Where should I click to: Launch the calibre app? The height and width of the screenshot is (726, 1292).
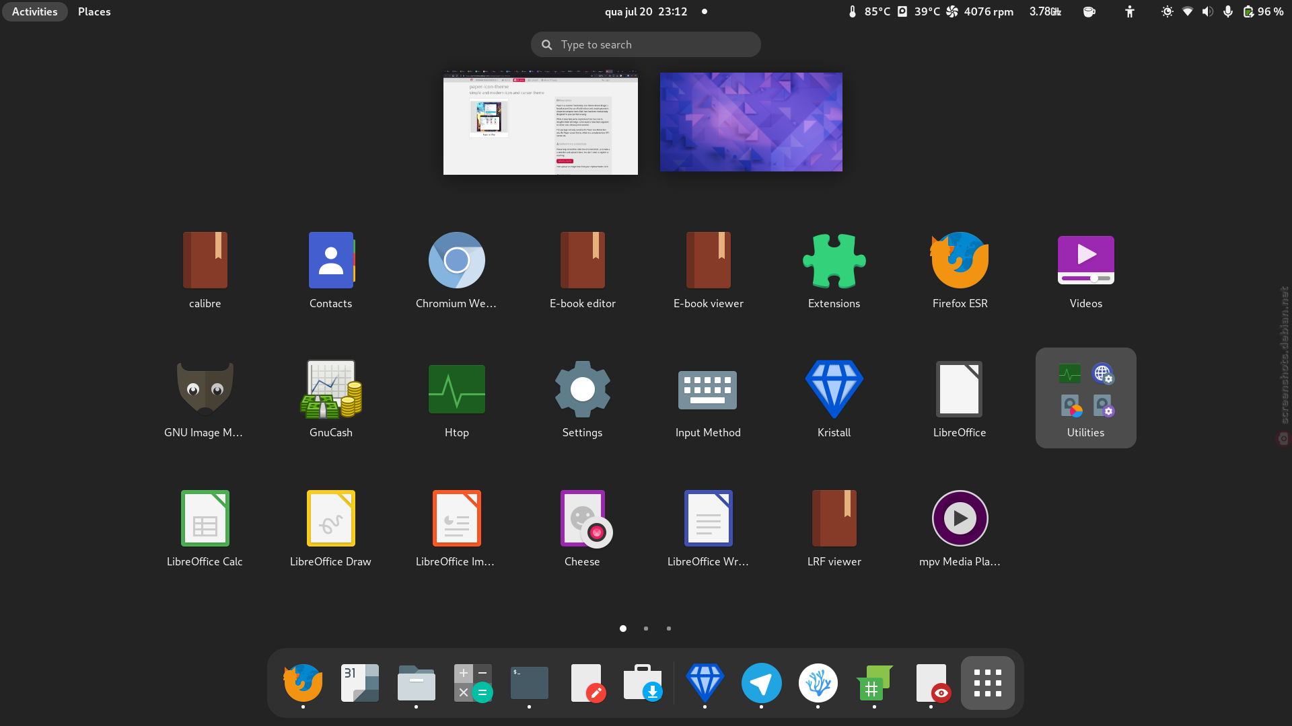click(205, 269)
